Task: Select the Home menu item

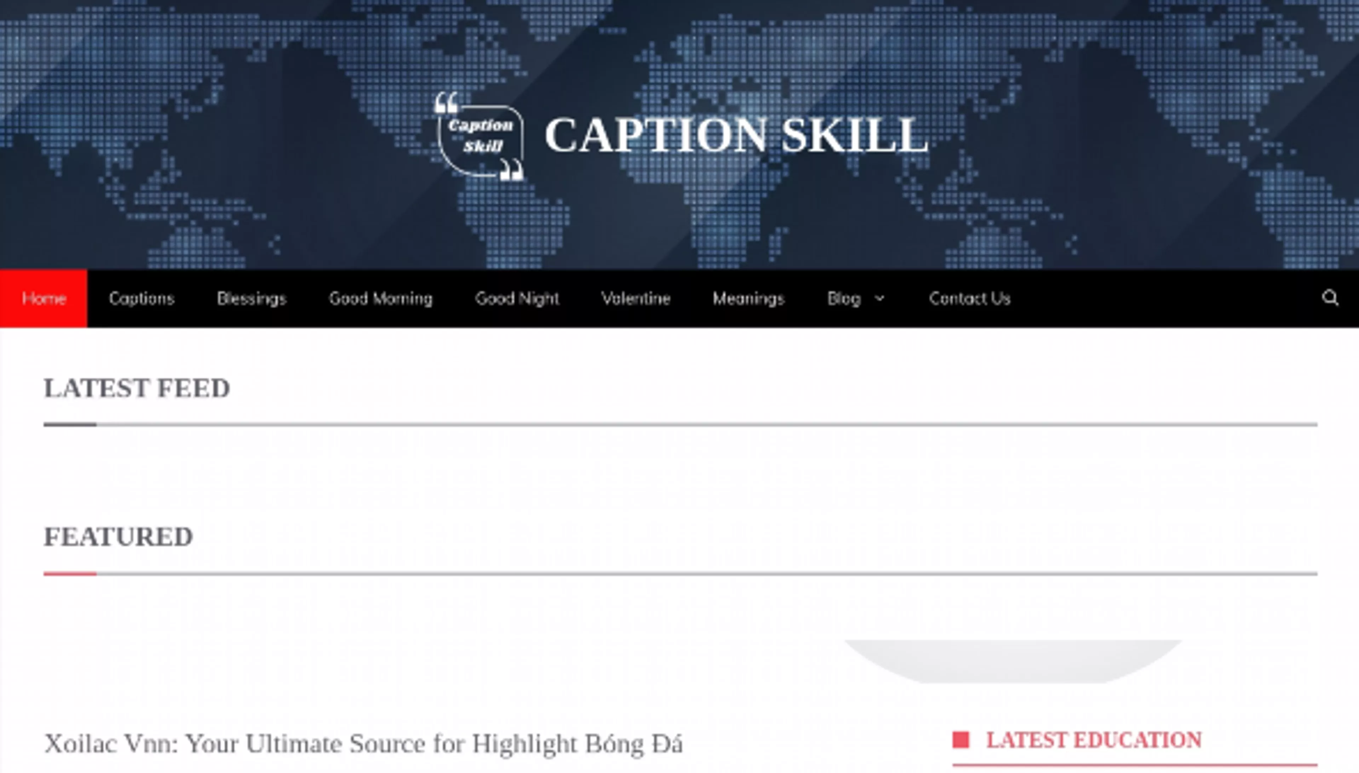Action: 43,298
